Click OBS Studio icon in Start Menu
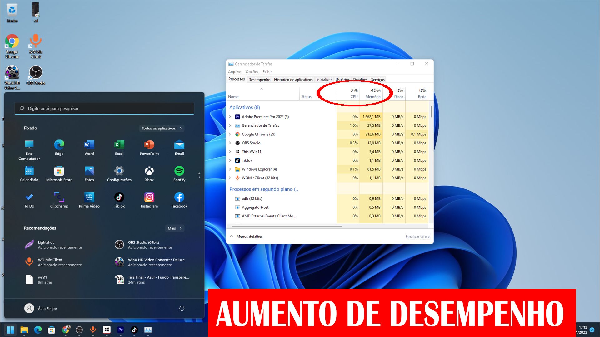This screenshot has width=600, height=337. tap(119, 244)
